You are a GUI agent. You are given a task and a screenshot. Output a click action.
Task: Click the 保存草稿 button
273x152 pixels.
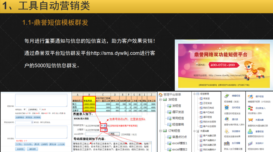[37, 117]
